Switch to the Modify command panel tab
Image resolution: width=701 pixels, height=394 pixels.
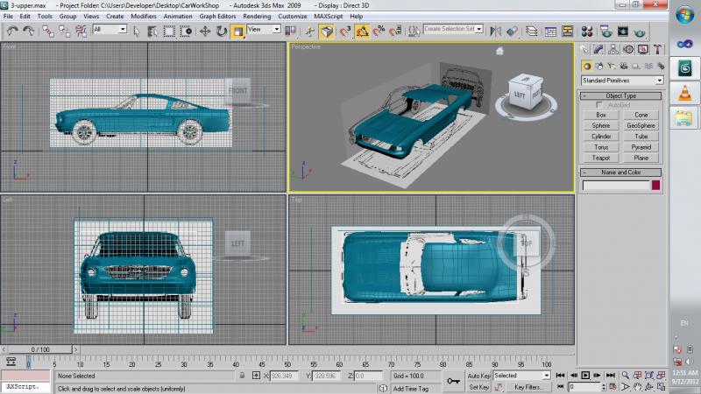click(x=598, y=49)
